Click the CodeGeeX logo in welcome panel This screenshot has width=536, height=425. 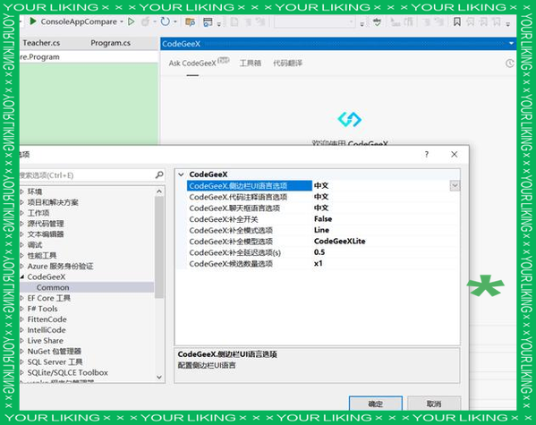coord(349,119)
